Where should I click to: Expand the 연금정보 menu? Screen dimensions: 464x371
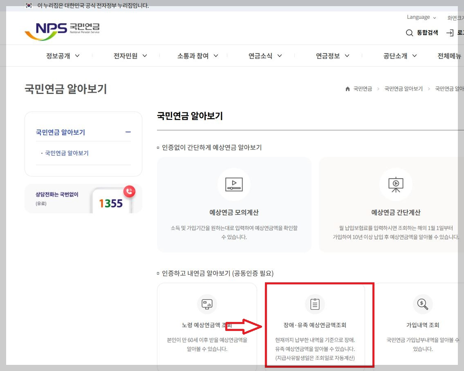(333, 56)
